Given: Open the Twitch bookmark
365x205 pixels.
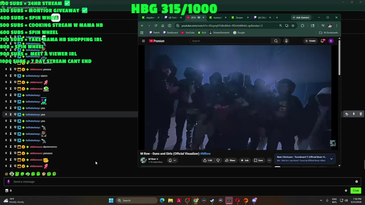Looking at the screenshot, I should coord(154,33).
